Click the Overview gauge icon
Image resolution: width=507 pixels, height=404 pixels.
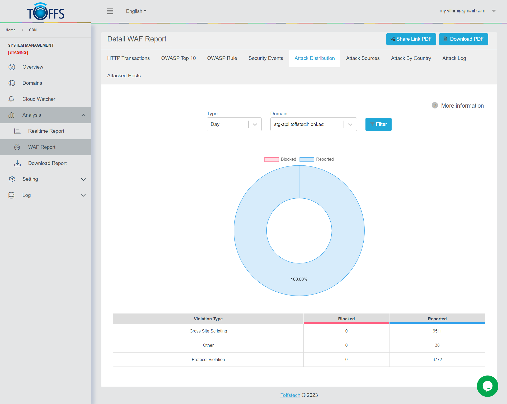12,67
